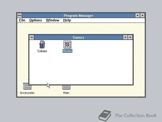Screen dimensions: 162x122
Task: Click the Program Manager title bar
Action: [78, 16]
